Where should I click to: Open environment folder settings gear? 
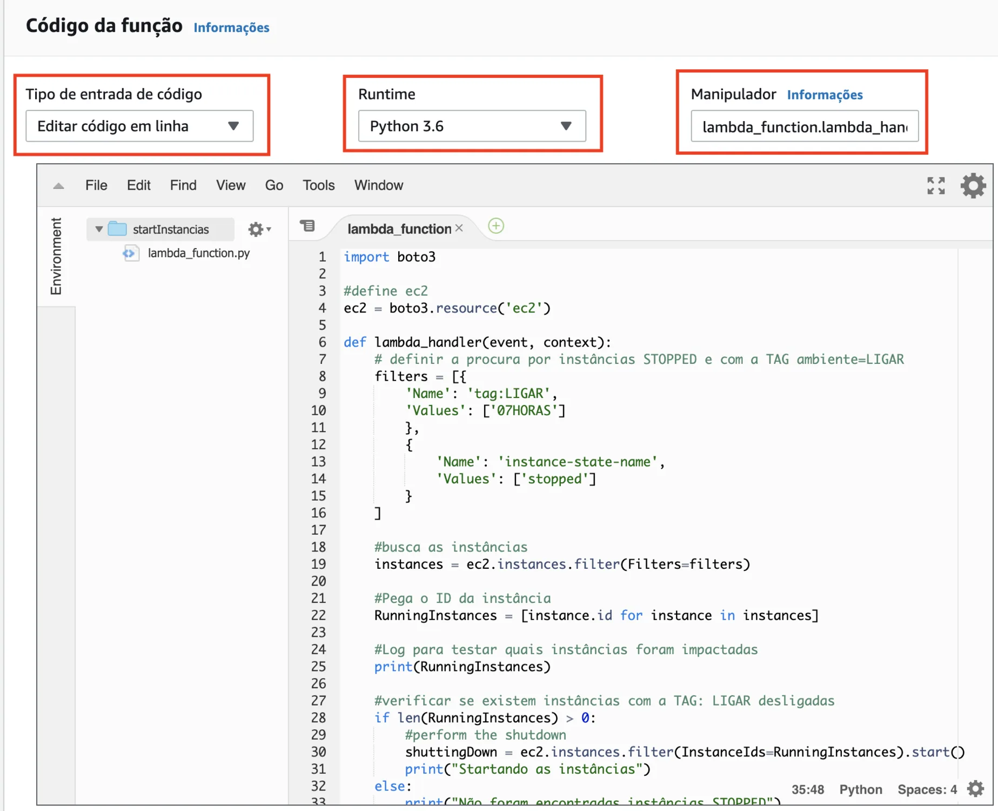259,229
